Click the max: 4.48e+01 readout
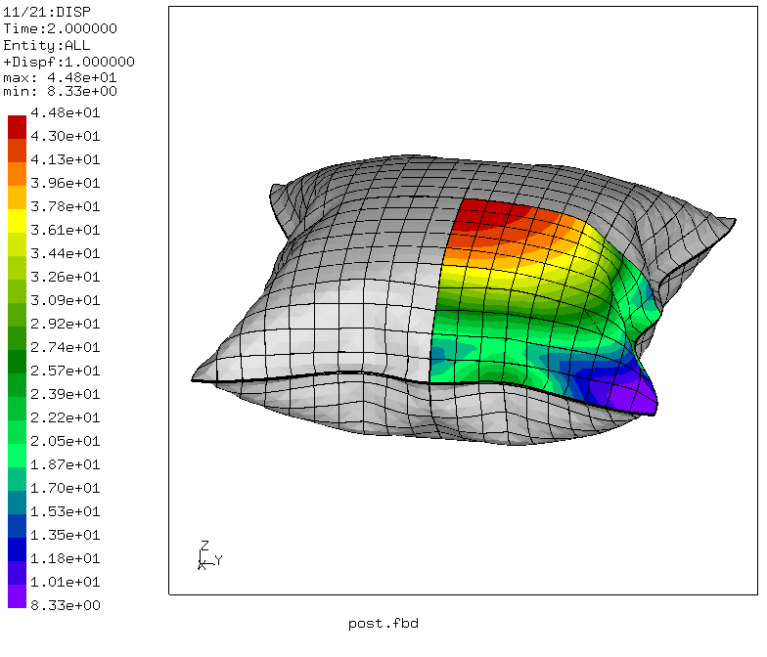This screenshot has height=657, width=767. [61, 78]
